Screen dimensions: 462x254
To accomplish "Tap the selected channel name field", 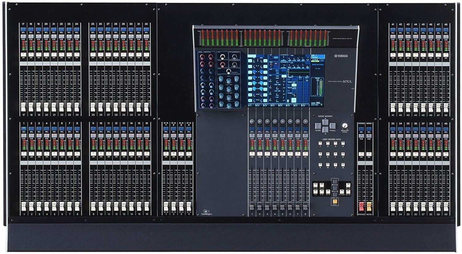I will 318,57.
